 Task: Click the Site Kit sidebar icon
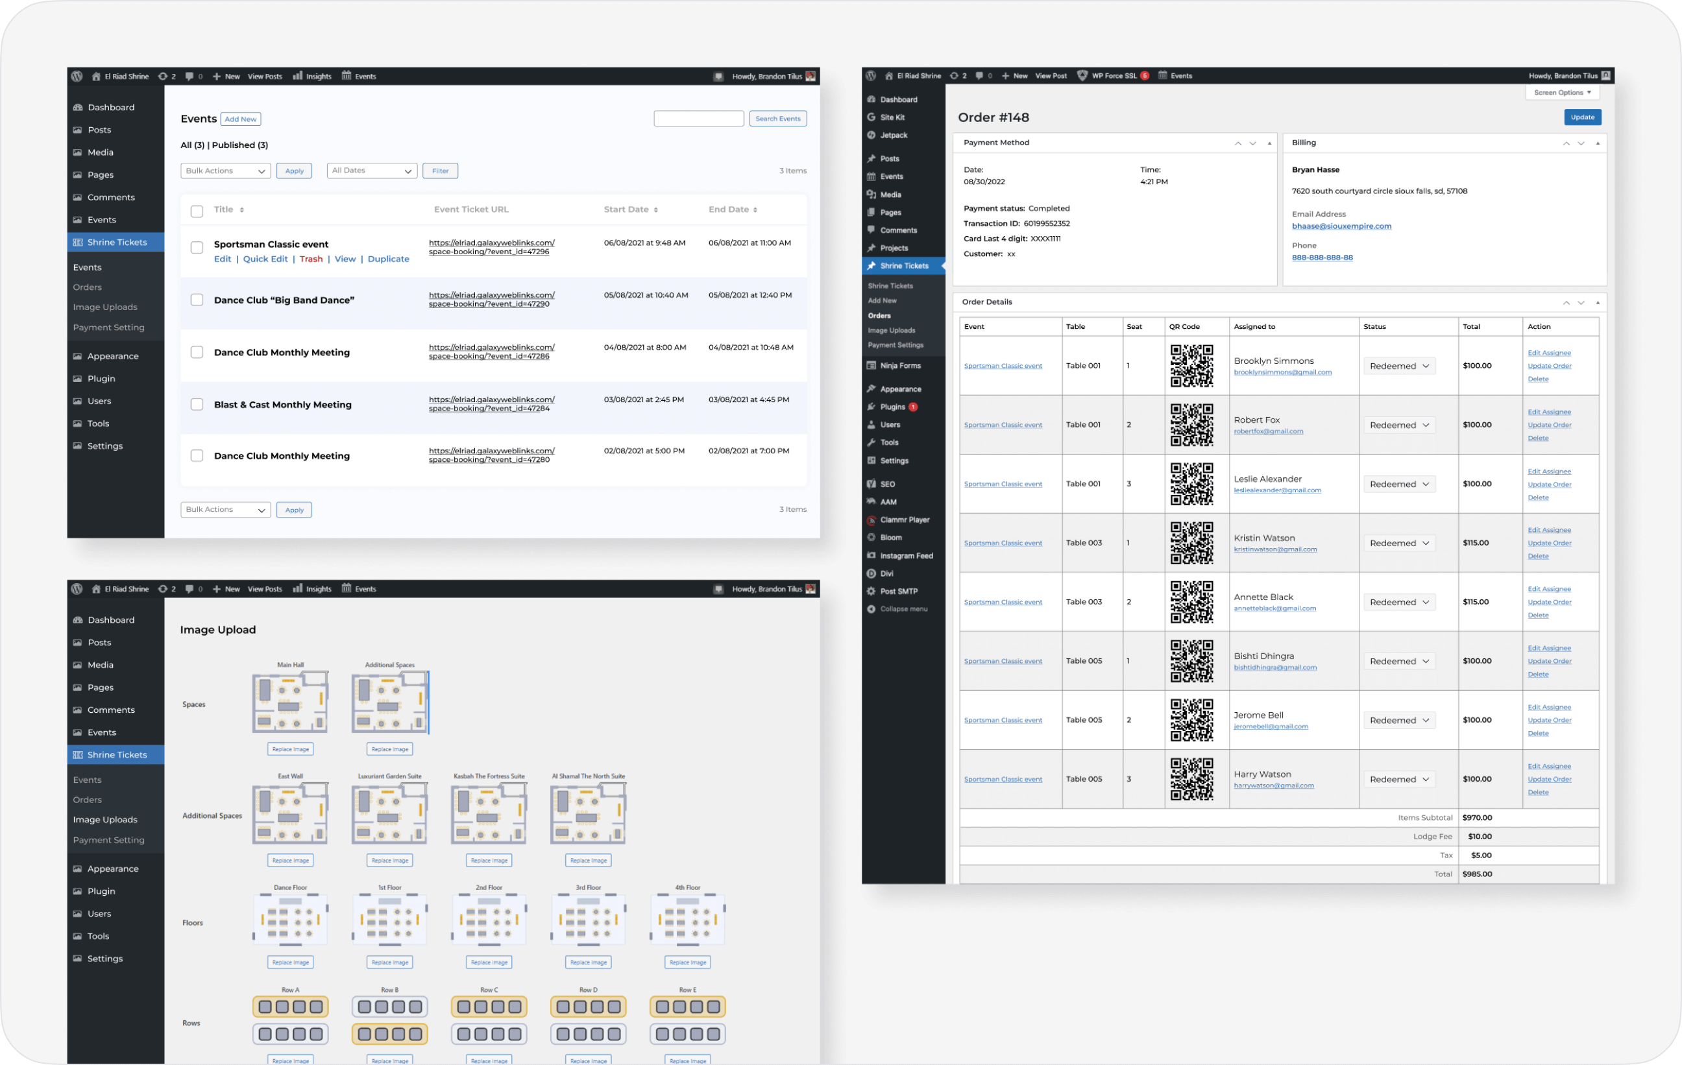coord(871,117)
